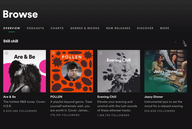Click the Spotify logo on Evening Chill cover

[x=100, y=53]
